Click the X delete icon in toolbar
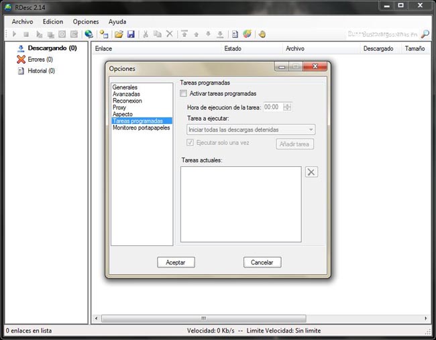This screenshot has height=340, width=436. point(170,34)
